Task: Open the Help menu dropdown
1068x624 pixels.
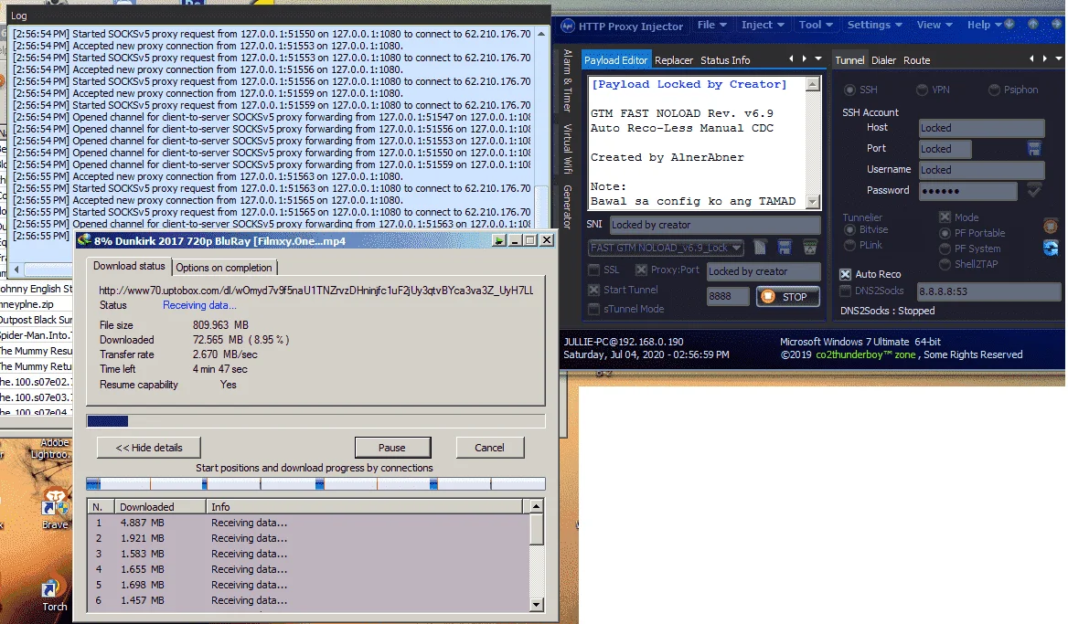Action: (984, 25)
